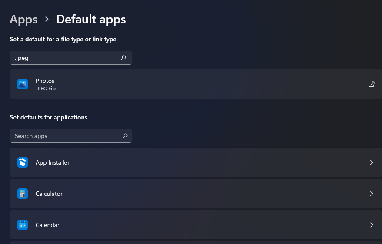This screenshot has width=382, height=244.
Task: Click the breadcrumb chevron separator after Apps
Action: pyautogui.click(x=47, y=20)
